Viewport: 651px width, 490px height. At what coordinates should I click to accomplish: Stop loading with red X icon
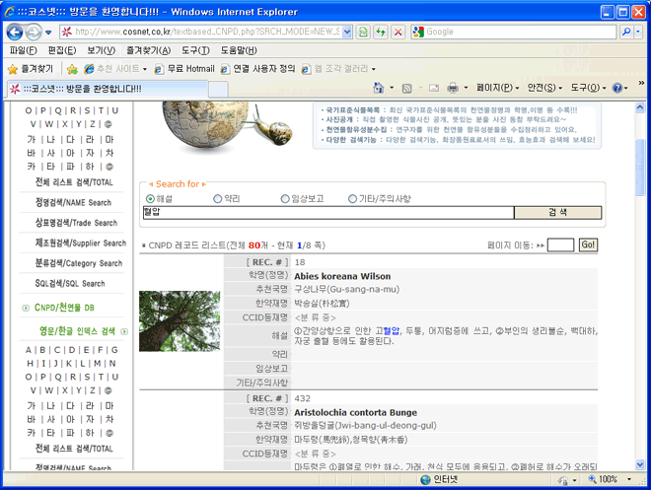point(398,32)
